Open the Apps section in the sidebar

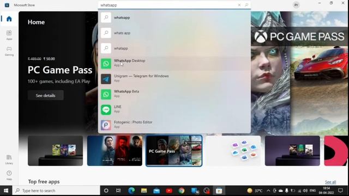coord(9,35)
